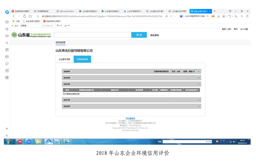Click the scissors screenshot tool icon
The image size is (256, 162).
(x=224, y=16)
